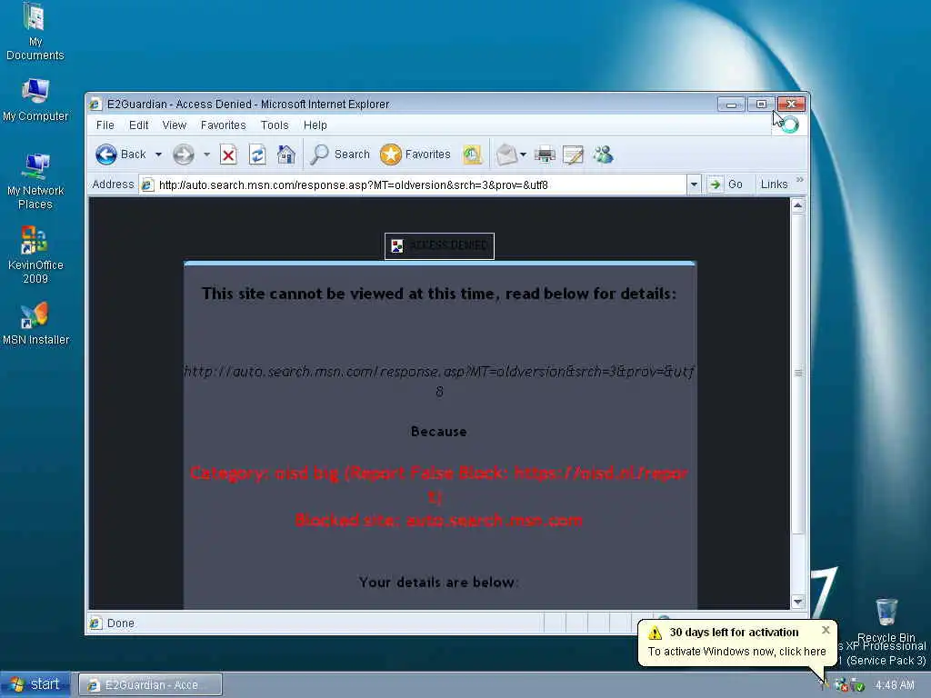Click the activation balloon message text

[x=736, y=652]
